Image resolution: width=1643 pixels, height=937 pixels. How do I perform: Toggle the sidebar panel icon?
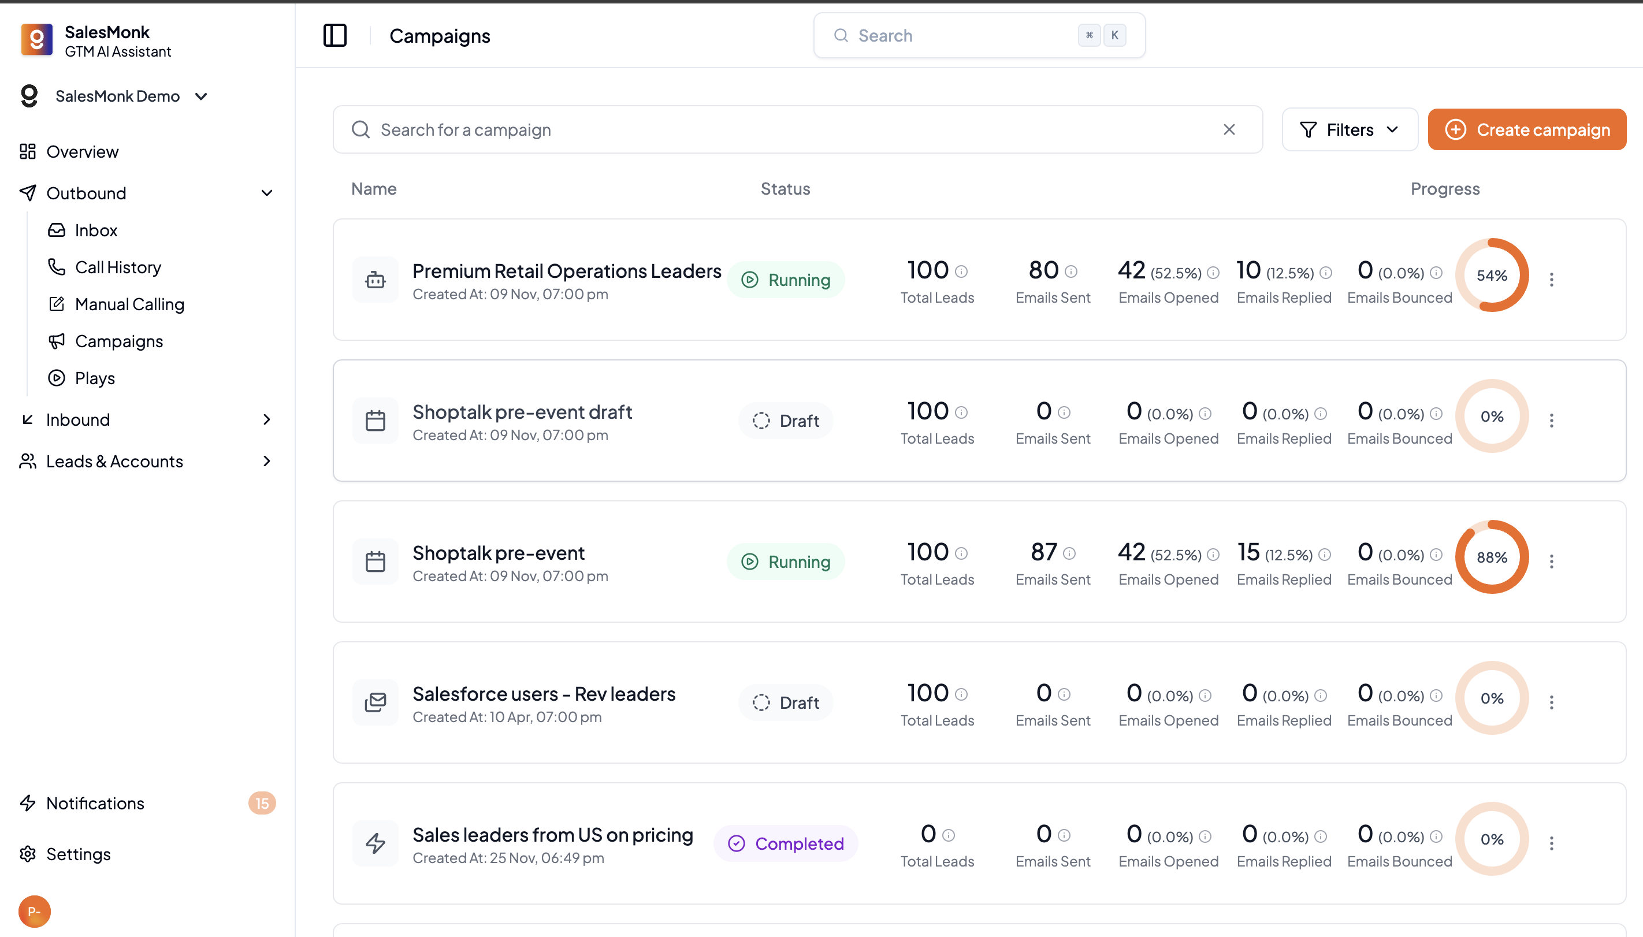point(334,35)
